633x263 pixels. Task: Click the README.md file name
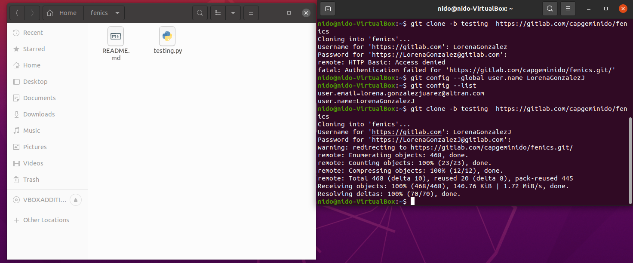click(x=116, y=54)
